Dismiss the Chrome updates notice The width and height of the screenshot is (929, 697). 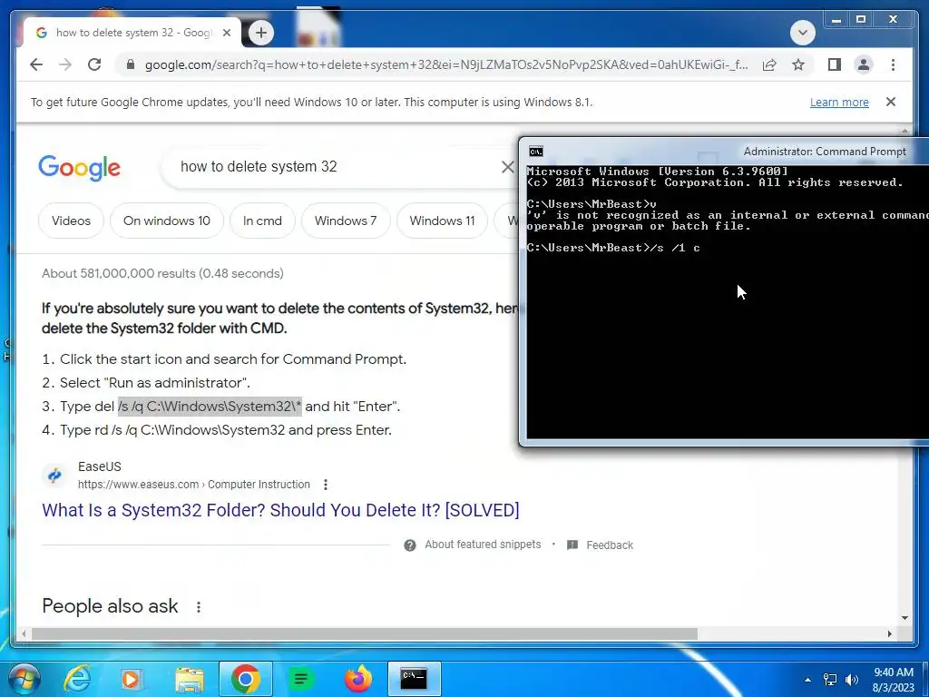(x=891, y=102)
